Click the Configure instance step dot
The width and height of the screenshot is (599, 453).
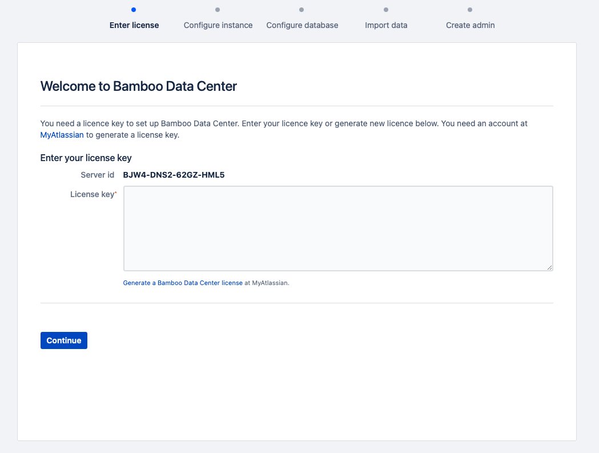pyautogui.click(x=218, y=10)
